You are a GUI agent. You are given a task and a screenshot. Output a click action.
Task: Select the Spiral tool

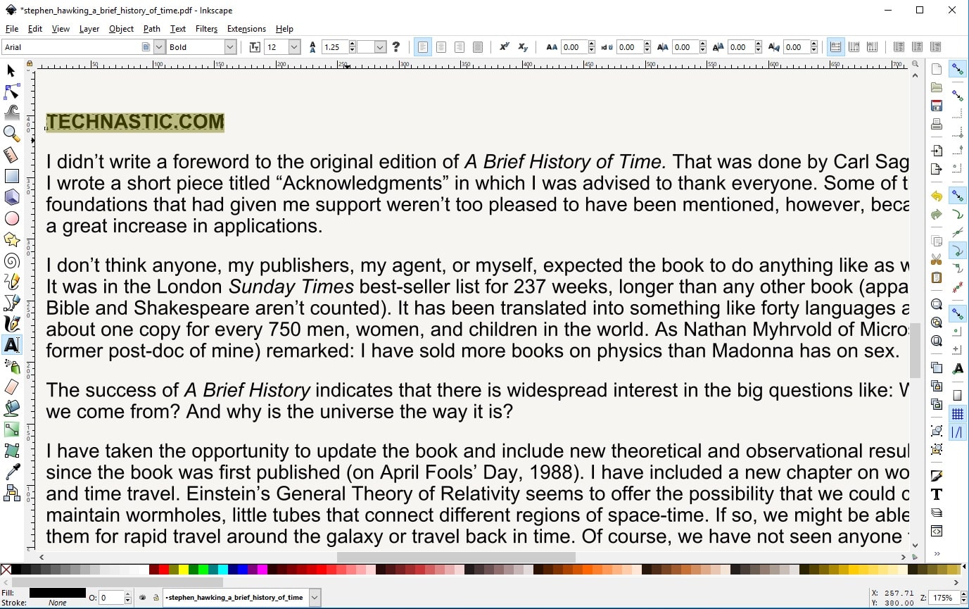(x=11, y=260)
